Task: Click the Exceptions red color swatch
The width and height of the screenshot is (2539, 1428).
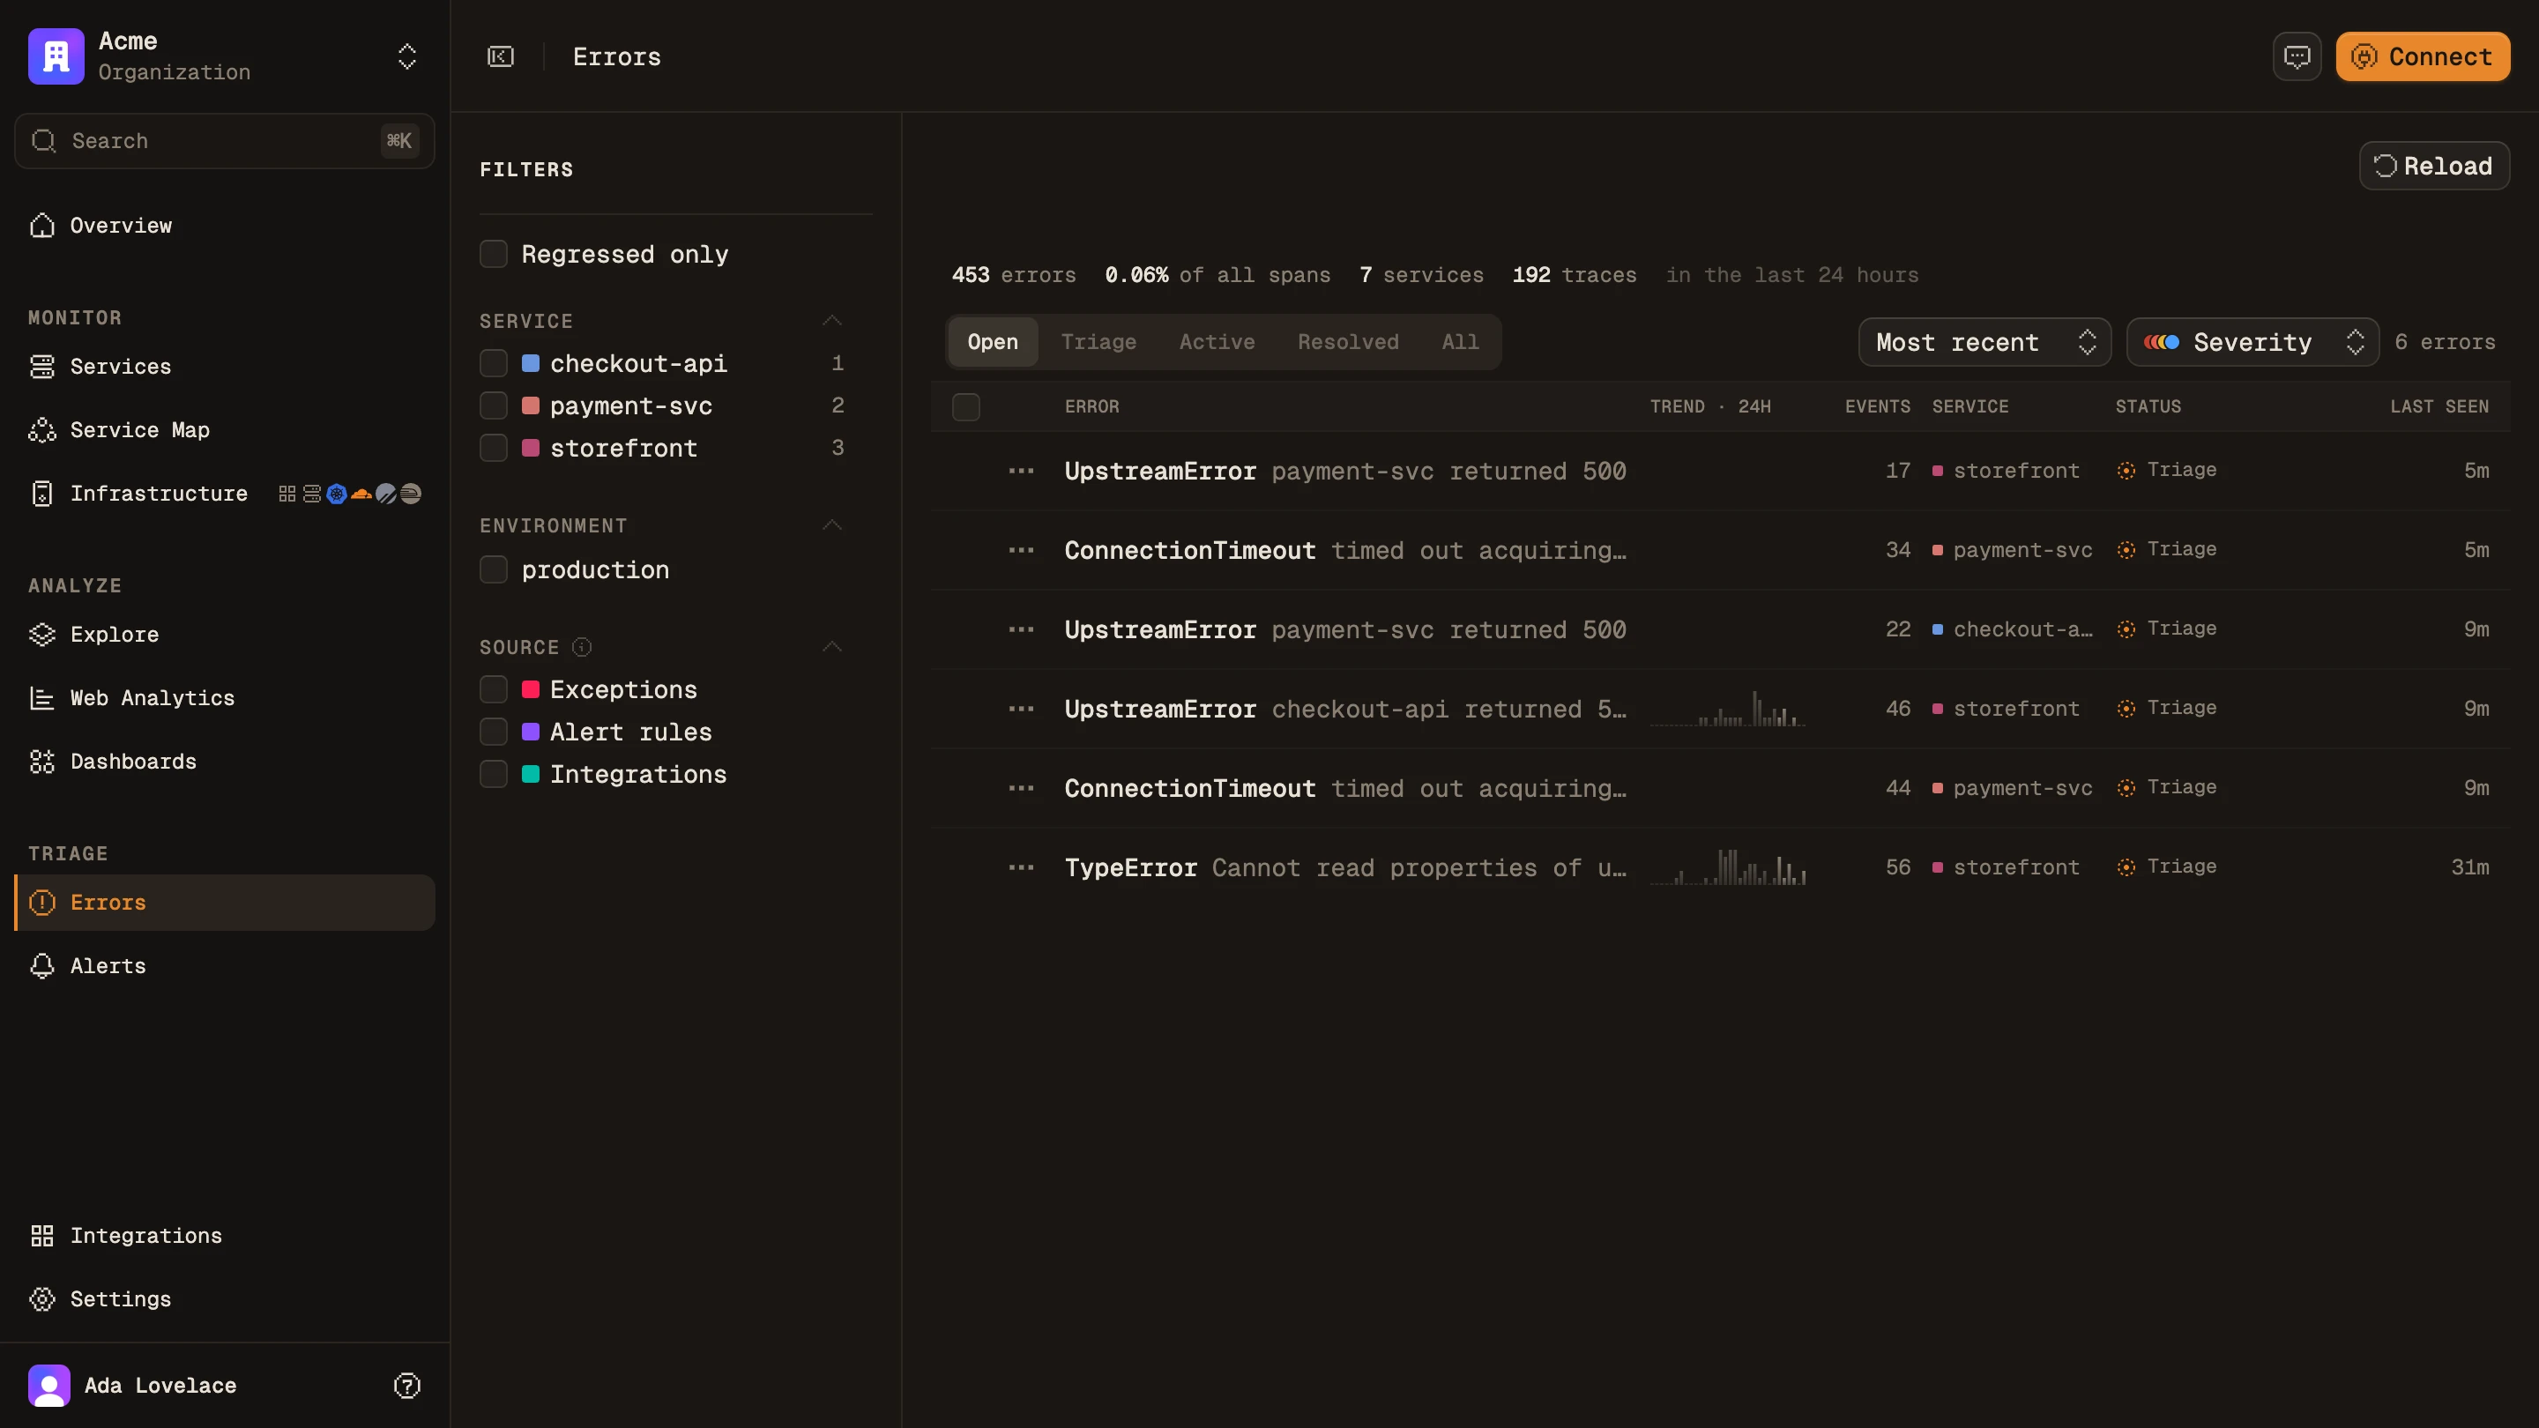Action: point(530,690)
